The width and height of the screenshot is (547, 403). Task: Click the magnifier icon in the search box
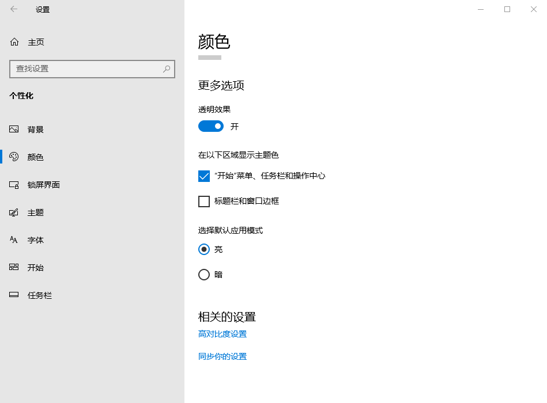click(167, 69)
